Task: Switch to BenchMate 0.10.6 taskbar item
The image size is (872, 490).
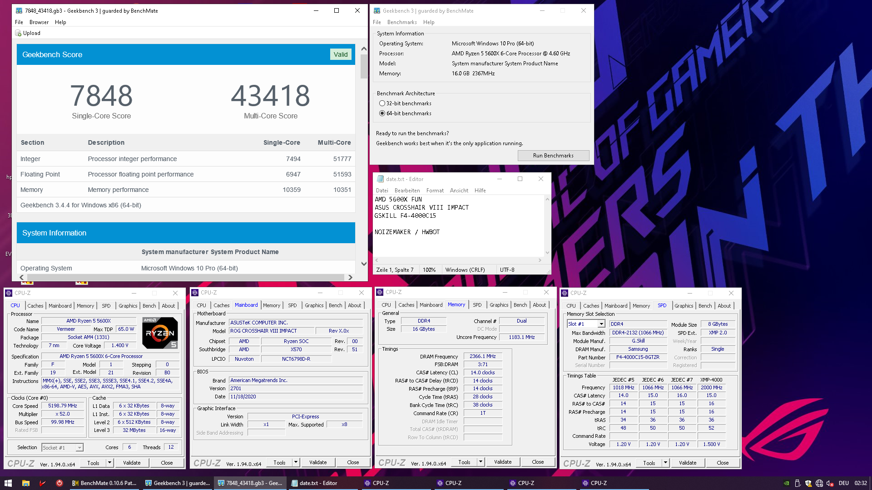Action: pos(104,483)
